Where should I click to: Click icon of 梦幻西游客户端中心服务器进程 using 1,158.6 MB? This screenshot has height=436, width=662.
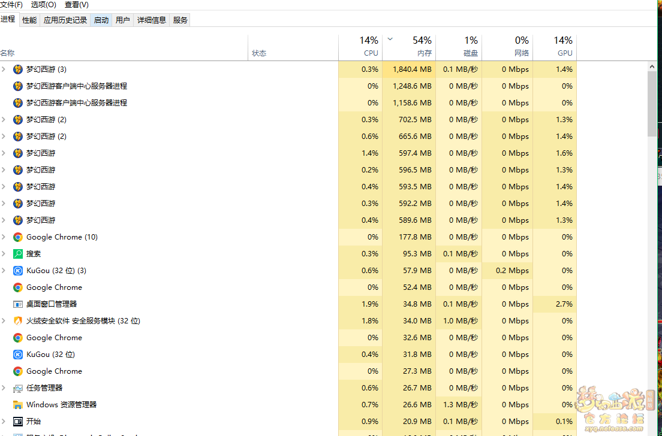tap(18, 103)
